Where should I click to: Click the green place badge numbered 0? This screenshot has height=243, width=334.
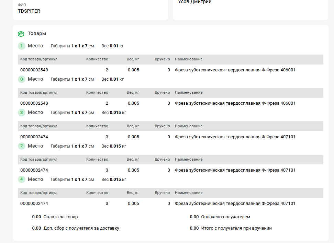point(22,79)
